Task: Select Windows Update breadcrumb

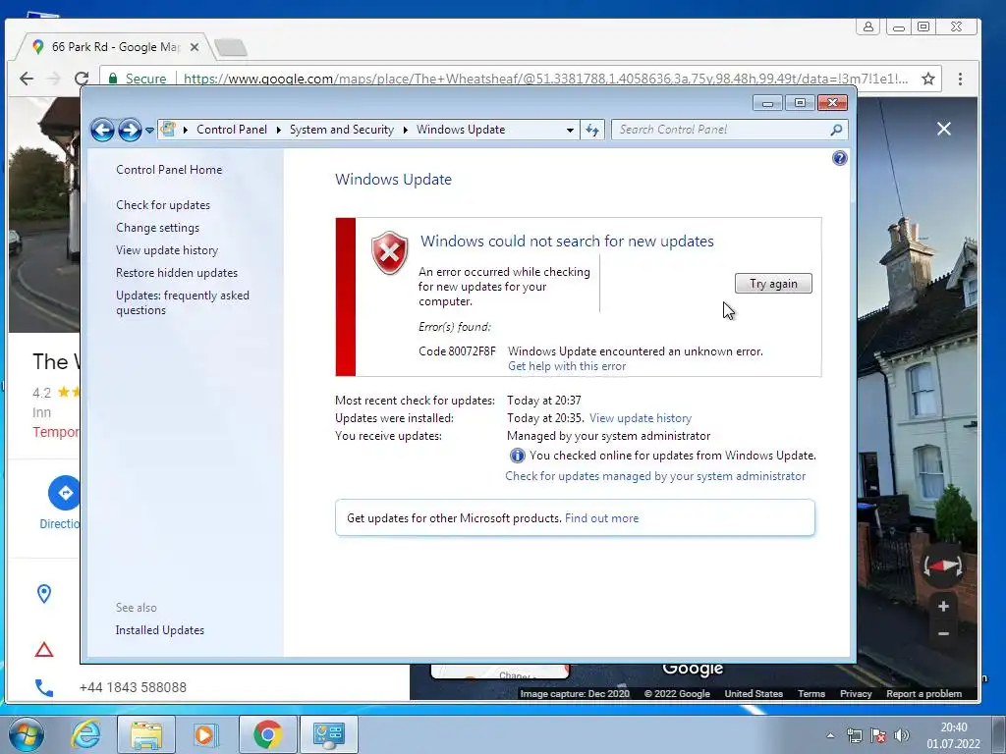Action: click(461, 130)
